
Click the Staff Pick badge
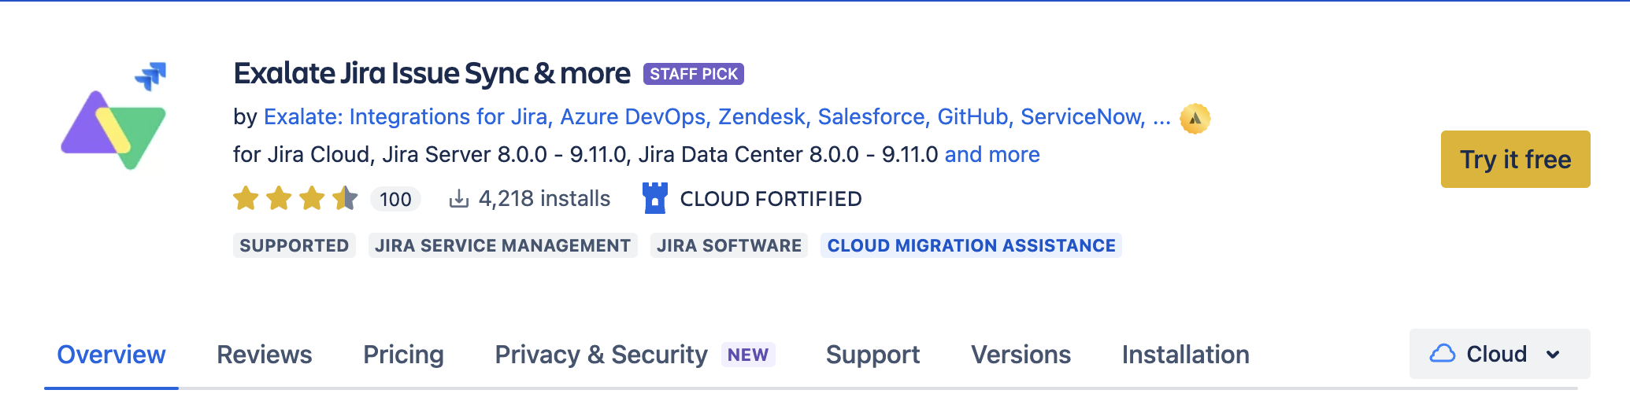pyautogui.click(x=693, y=74)
